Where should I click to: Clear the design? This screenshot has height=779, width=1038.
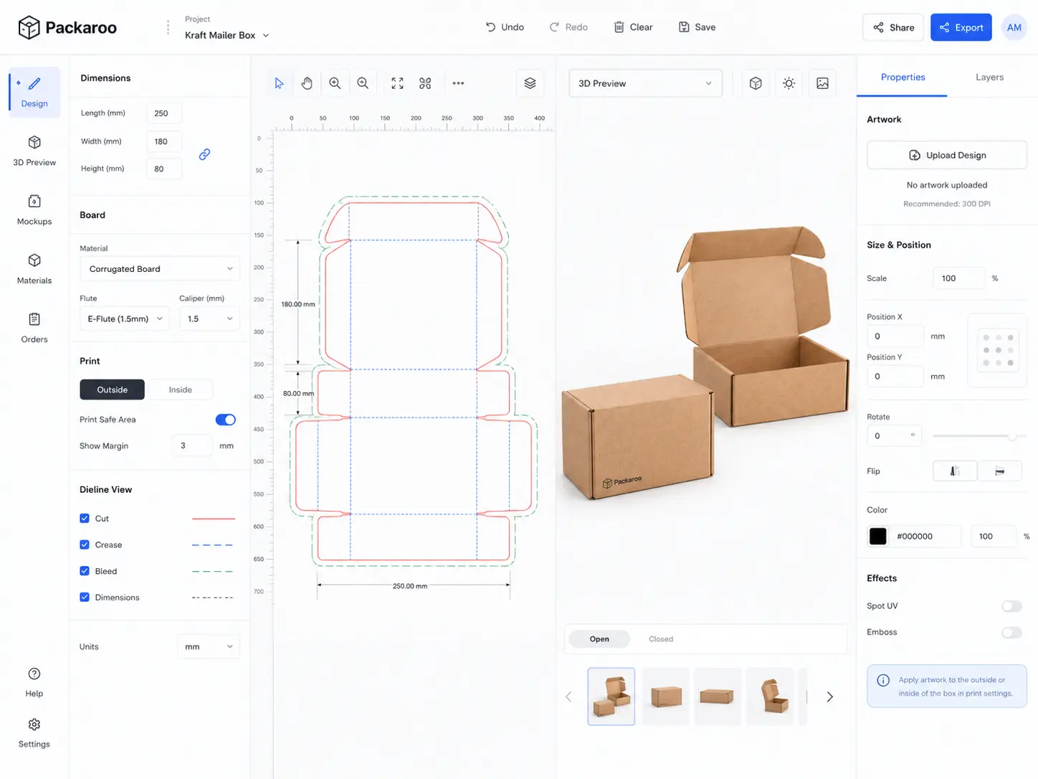point(634,27)
